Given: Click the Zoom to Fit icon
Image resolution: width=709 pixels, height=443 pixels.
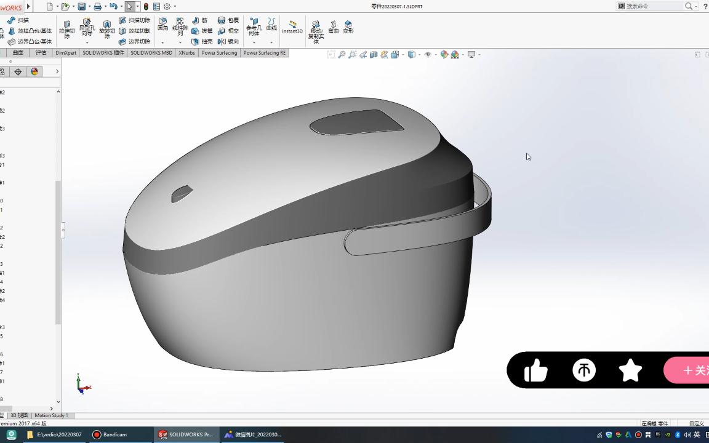Looking at the screenshot, I should tap(342, 55).
